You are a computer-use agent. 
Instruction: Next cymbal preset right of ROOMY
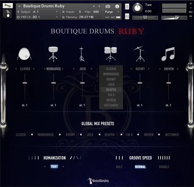(x=149, y=69)
